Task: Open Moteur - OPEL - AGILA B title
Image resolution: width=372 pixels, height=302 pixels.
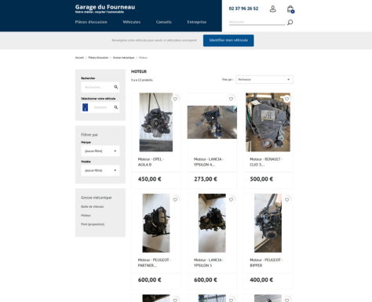Action: point(151,162)
